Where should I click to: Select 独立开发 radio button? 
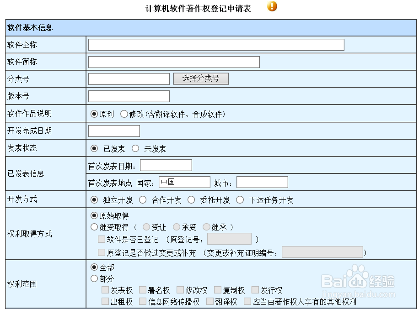(94, 200)
